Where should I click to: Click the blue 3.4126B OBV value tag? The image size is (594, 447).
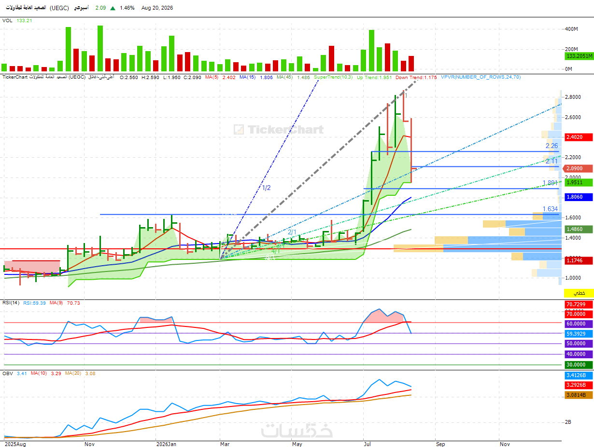[579, 375]
